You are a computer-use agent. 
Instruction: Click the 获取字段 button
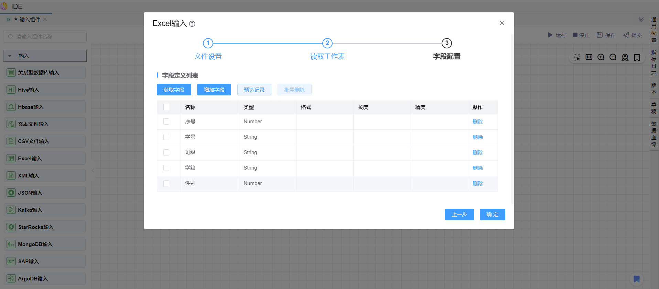coord(174,90)
